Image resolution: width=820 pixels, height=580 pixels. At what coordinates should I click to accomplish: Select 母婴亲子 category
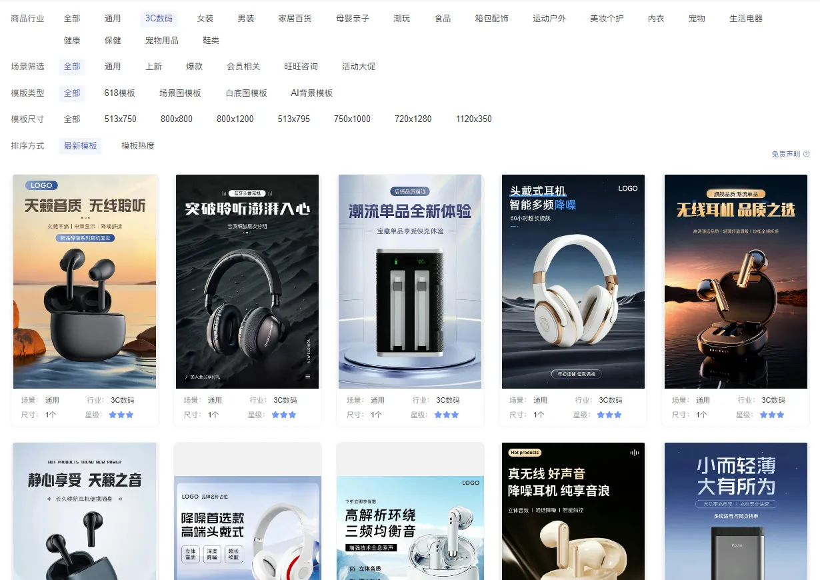pyautogui.click(x=353, y=19)
